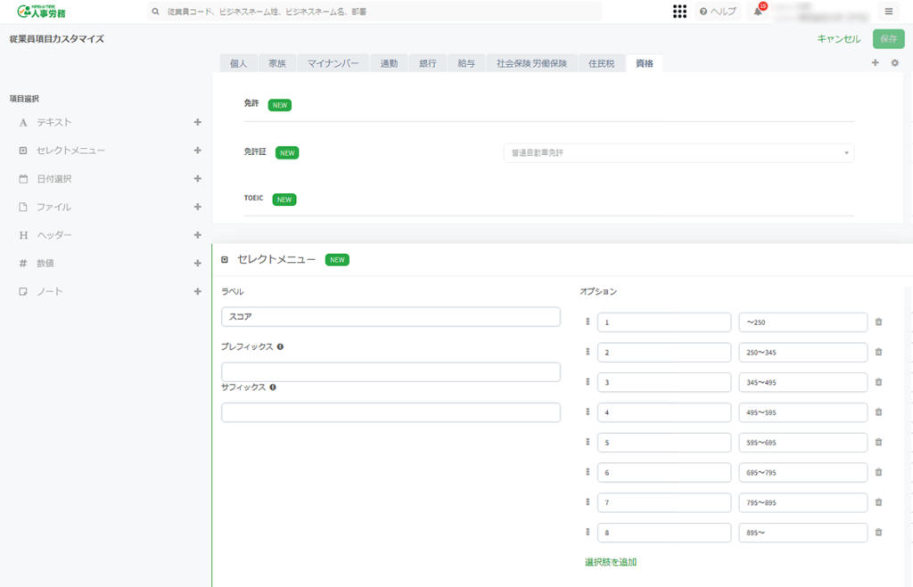Click info icon next to プレフィックス
913x587 pixels.
tap(280, 346)
